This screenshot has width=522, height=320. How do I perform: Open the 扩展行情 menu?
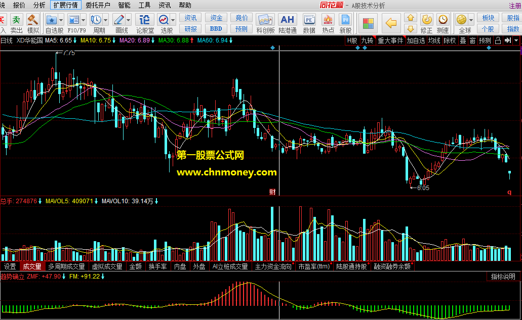pos(66,5)
